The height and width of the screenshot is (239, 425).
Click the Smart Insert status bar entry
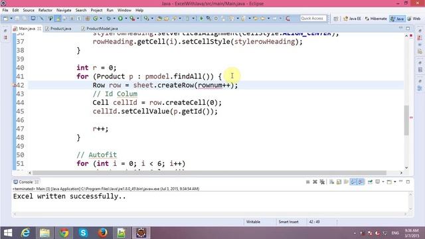288,222
